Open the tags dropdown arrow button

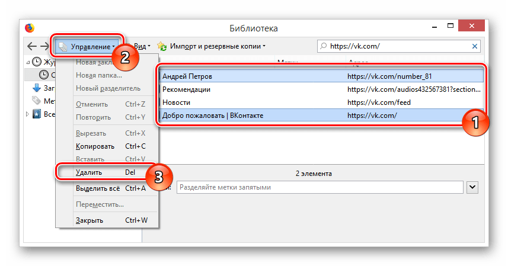(472, 187)
